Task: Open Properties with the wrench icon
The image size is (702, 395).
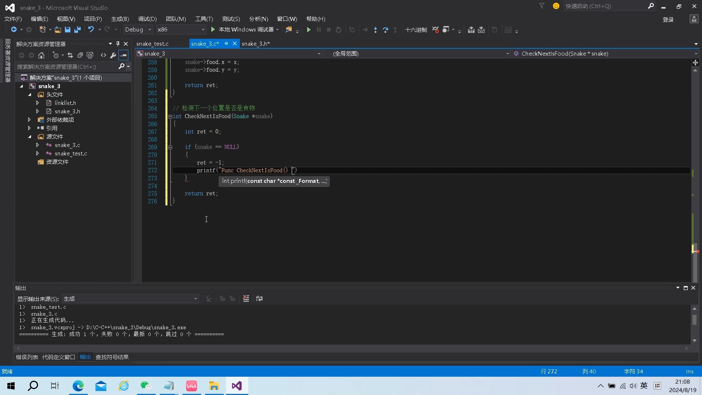Action: coord(113,55)
